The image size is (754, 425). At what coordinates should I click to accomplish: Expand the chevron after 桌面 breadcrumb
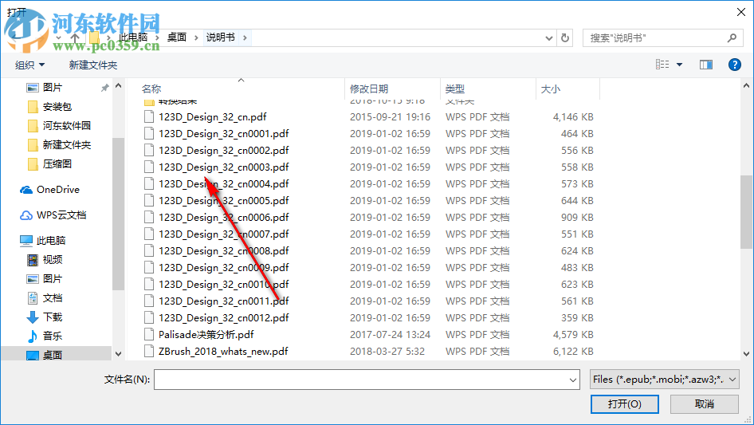pyautogui.click(x=196, y=37)
